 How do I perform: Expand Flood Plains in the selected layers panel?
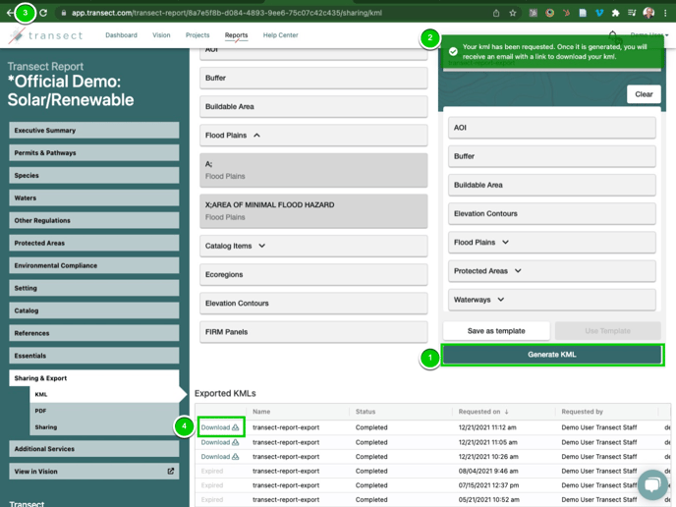point(505,243)
